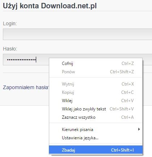Select Zbadaj in the context menu
This screenshot has width=152, height=157.
[96, 150]
